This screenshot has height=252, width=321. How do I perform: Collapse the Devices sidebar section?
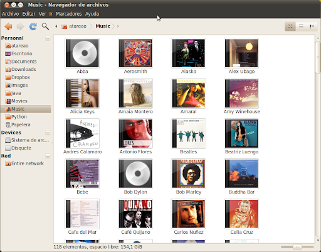(48, 133)
